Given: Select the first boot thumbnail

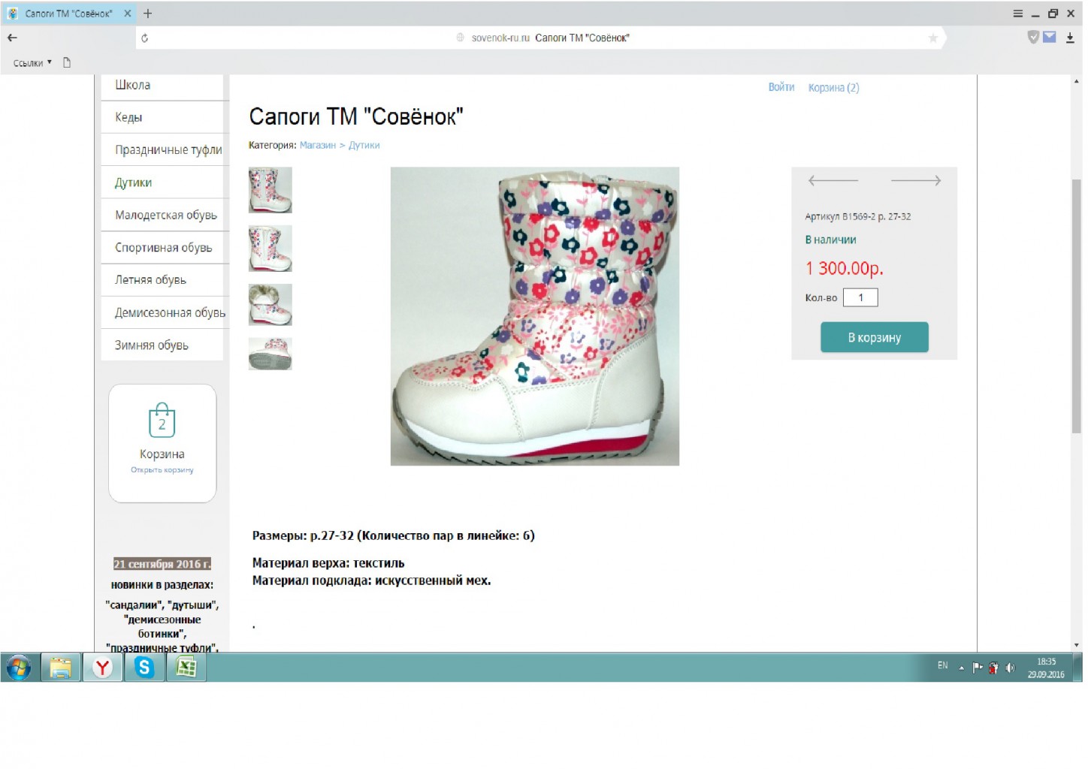Looking at the screenshot, I should click(x=270, y=190).
